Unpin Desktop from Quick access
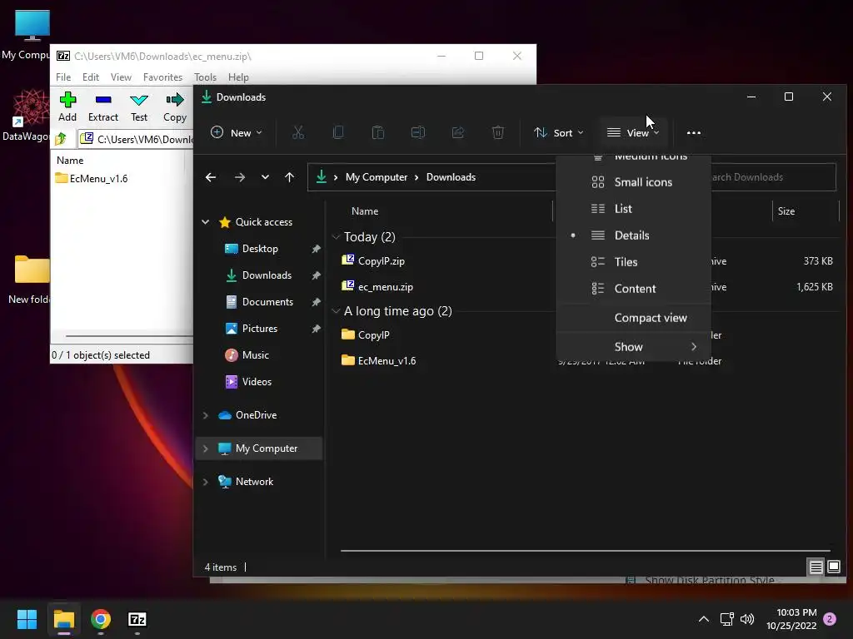The image size is (853, 639). 316,249
